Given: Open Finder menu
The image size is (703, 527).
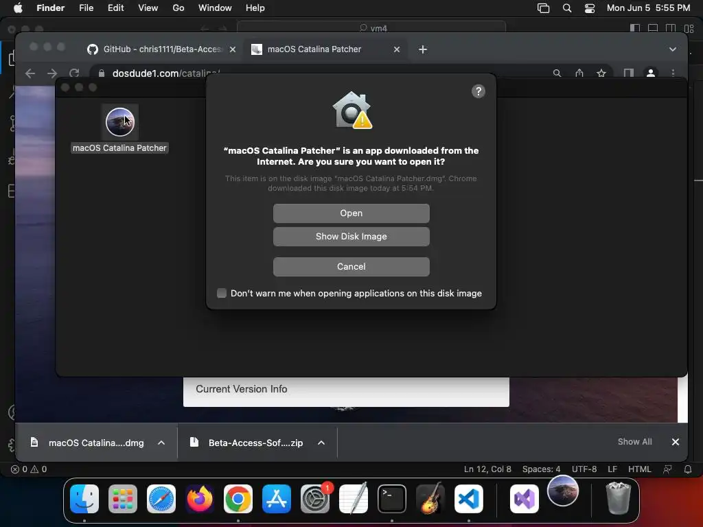Looking at the screenshot, I should pos(50,8).
